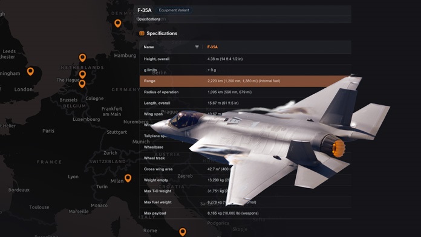Image resolution: width=421 pixels, height=237 pixels.
Task: Select the 'Length, overall' row label
Action: pyautogui.click(x=157, y=103)
